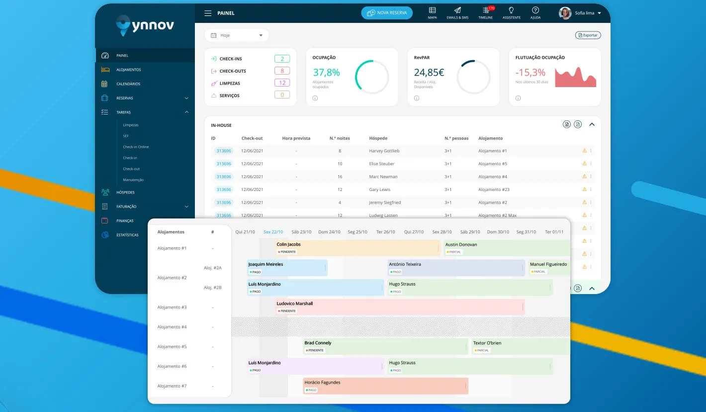This screenshot has height=412, width=706.
Task: Click the Serviços count badge 0
Action: 282,95
